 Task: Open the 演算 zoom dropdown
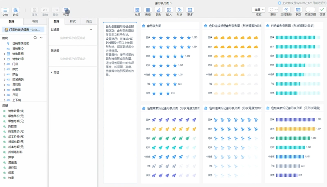(x=259, y=10)
